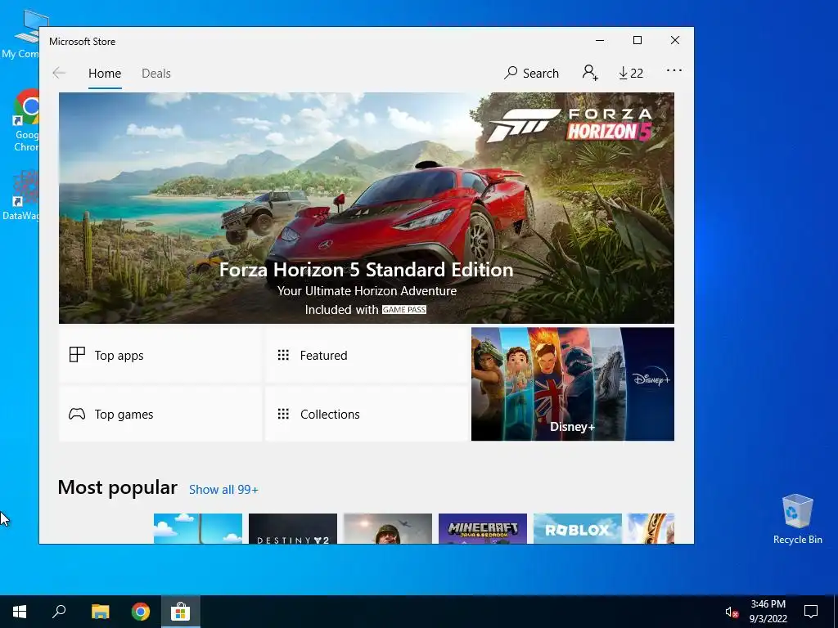Click the Top apps grid icon
The width and height of the screenshot is (838, 628).
pyautogui.click(x=77, y=355)
